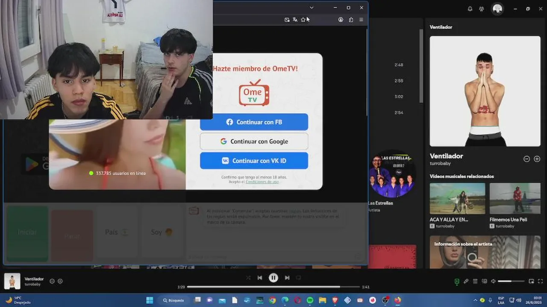Click the translate page icon in browser toolbar
Screen dimensions: 547x307
point(295,20)
